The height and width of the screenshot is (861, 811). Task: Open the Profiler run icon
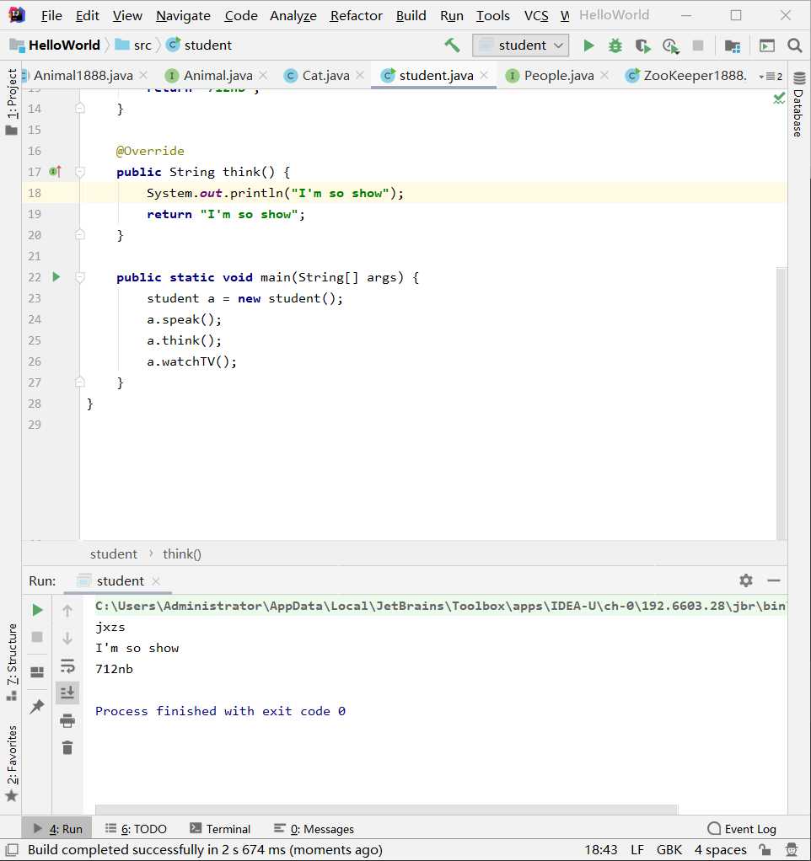pyautogui.click(x=671, y=45)
